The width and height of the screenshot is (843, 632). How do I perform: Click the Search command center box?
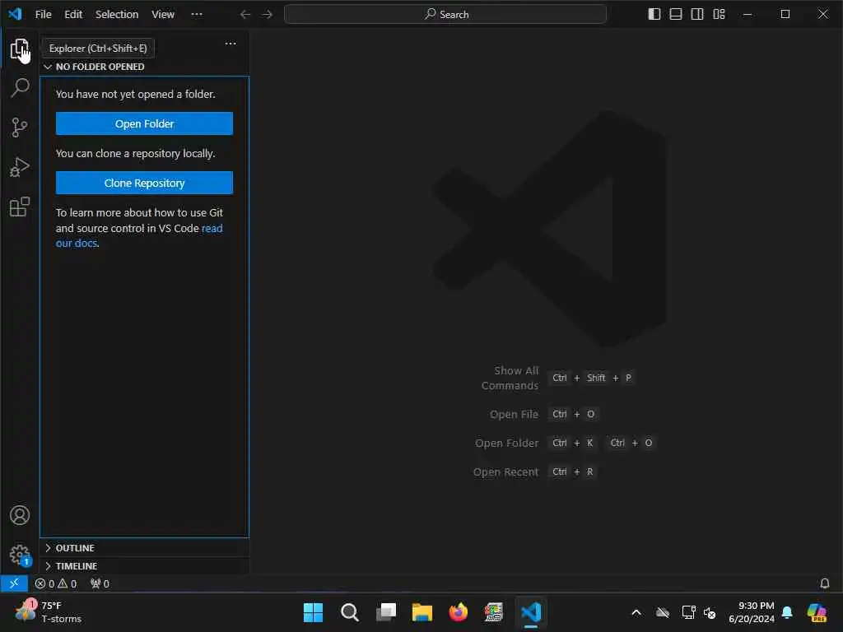445,15
